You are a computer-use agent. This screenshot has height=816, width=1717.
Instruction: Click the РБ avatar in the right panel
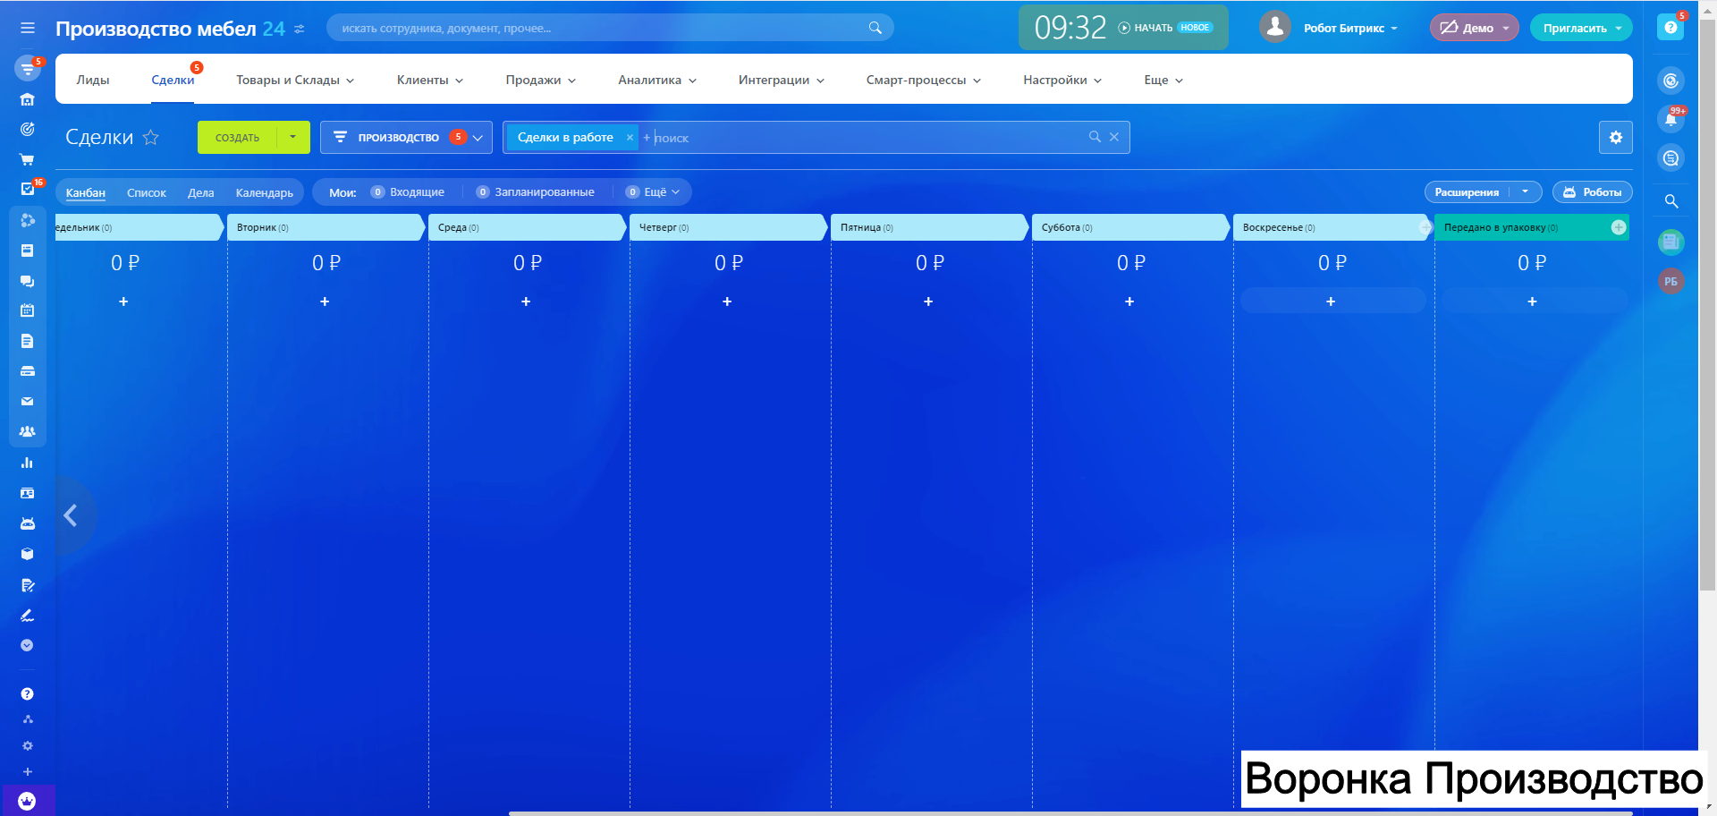1670,281
